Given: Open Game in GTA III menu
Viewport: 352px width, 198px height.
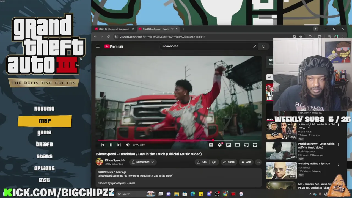Looking at the screenshot, I should pos(44,133).
